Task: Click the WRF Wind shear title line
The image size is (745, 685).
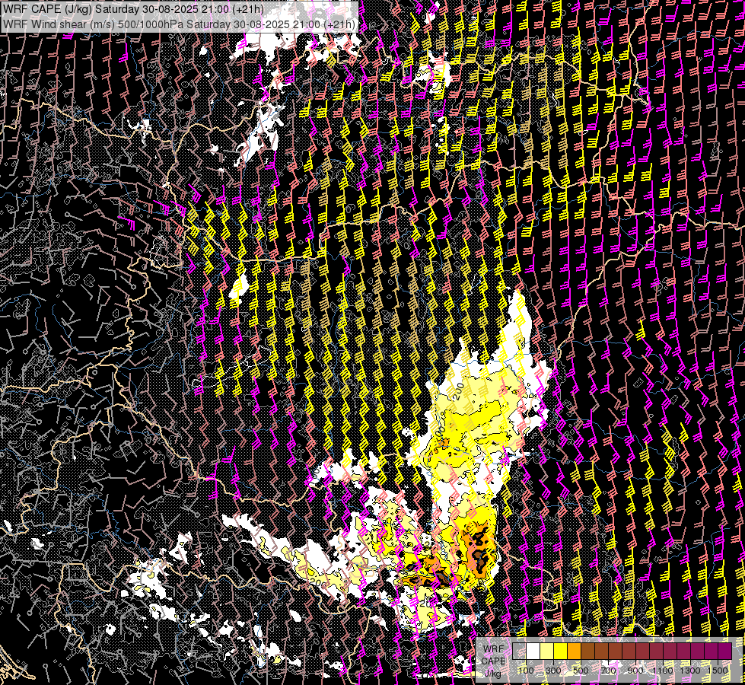Action: click(179, 24)
